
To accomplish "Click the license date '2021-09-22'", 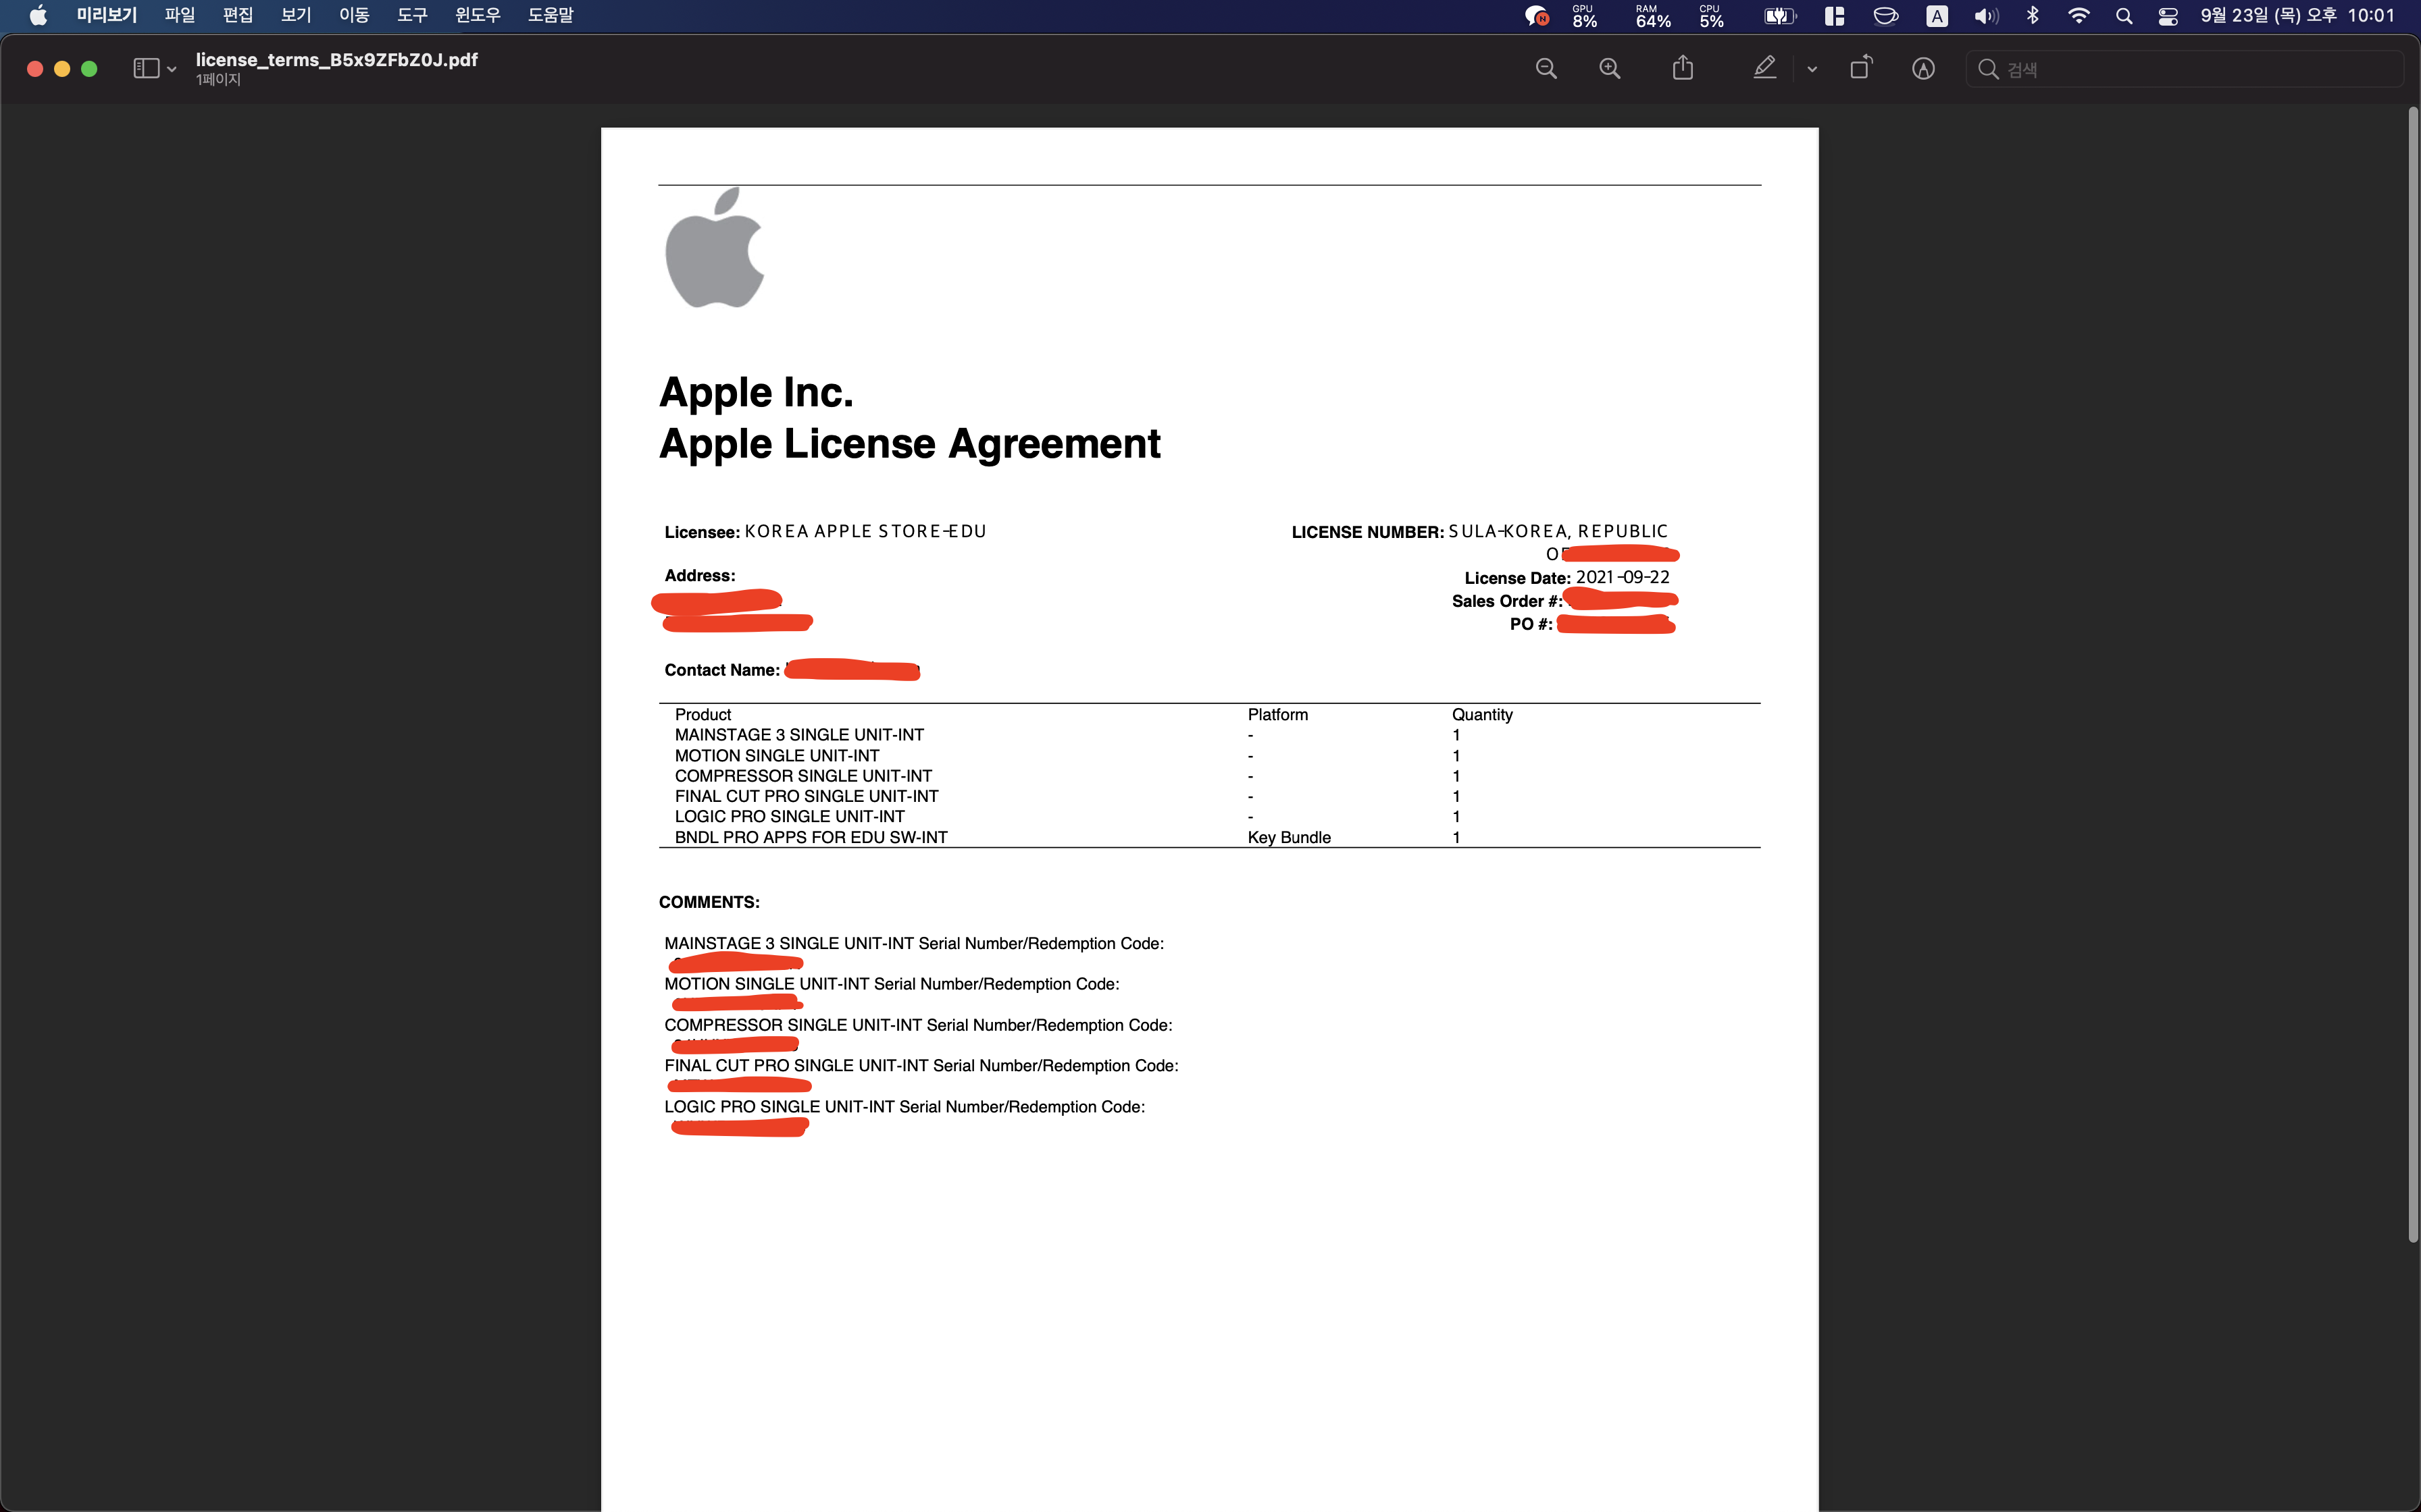I will 1623,577.
